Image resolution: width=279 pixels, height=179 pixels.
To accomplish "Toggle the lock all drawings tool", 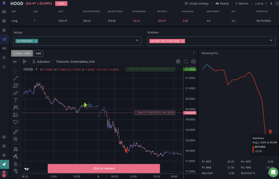I will click(x=16, y=164).
